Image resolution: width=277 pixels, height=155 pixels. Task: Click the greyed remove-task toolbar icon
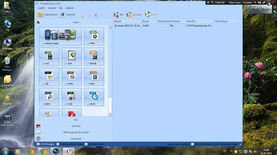point(82,15)
